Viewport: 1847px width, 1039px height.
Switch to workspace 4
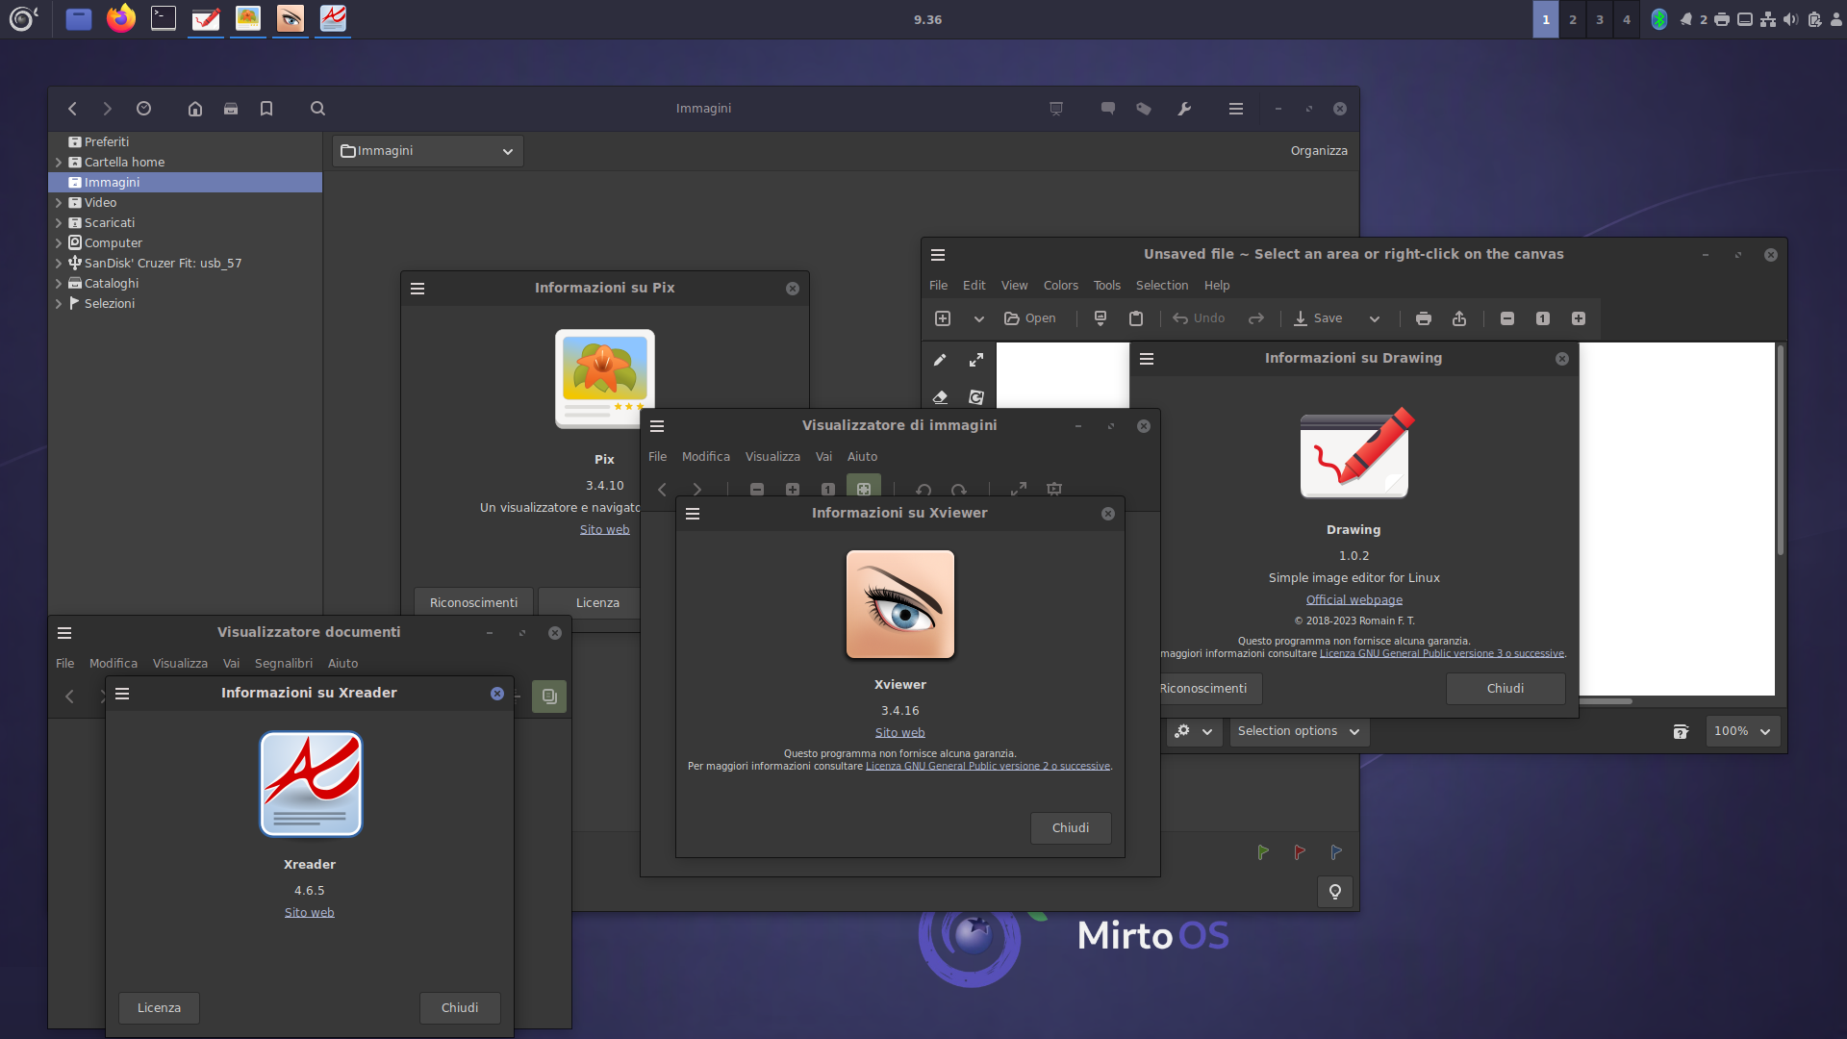point(1627,19)
